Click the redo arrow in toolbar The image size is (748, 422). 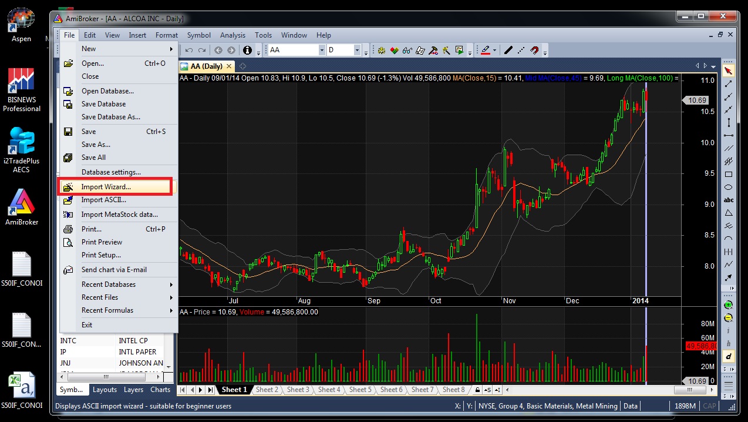point(202,51)
